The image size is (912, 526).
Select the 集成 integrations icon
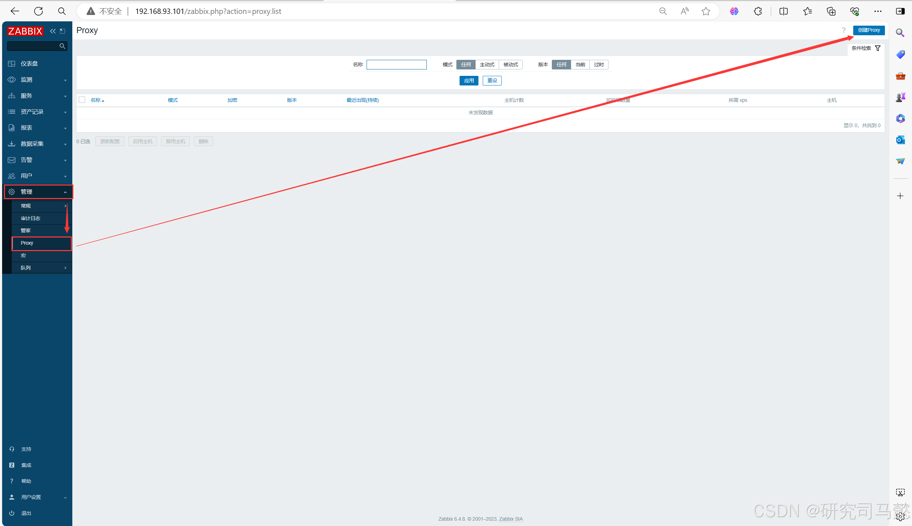[12, 465]
